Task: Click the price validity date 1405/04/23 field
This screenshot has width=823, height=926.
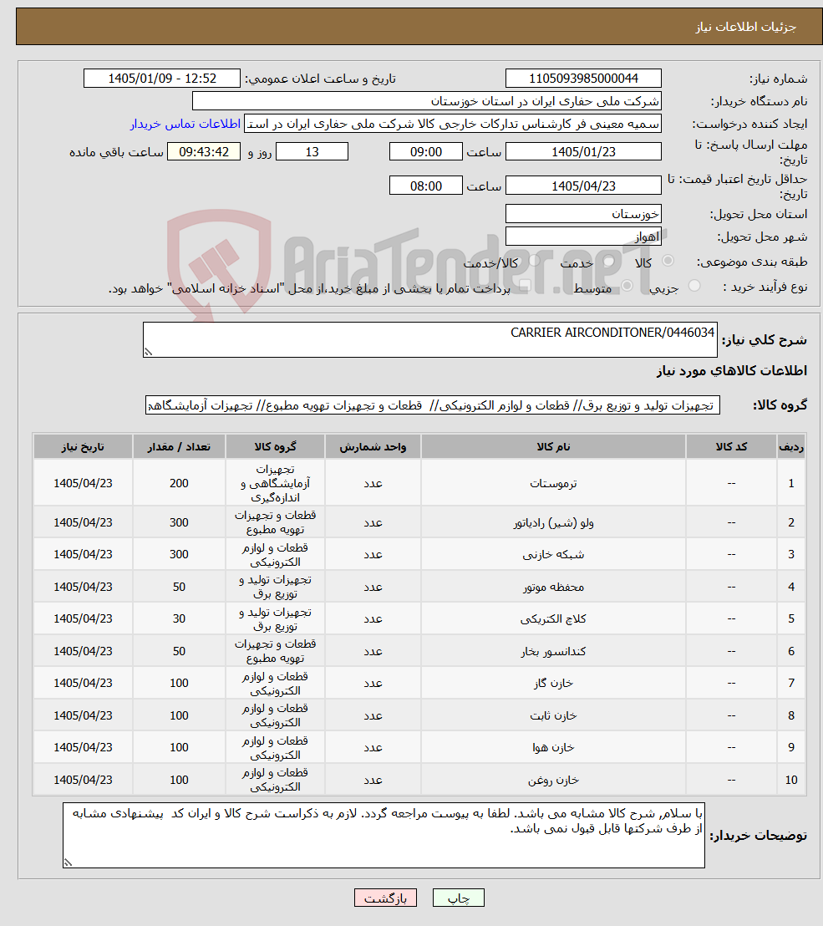Action: coord(583,186)
